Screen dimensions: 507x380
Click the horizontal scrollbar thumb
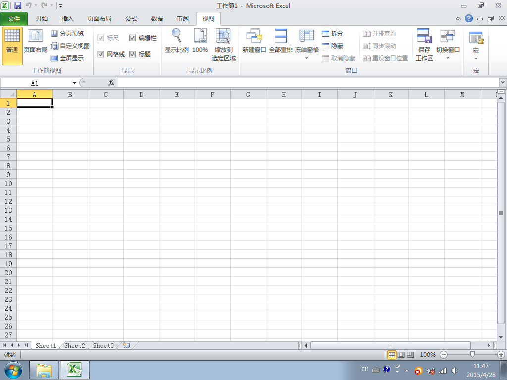(x=391, y=345)
